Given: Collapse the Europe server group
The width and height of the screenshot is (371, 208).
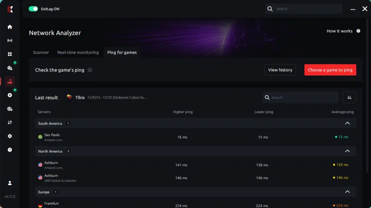Looking at the screenshot, I should tap(347, 192).
